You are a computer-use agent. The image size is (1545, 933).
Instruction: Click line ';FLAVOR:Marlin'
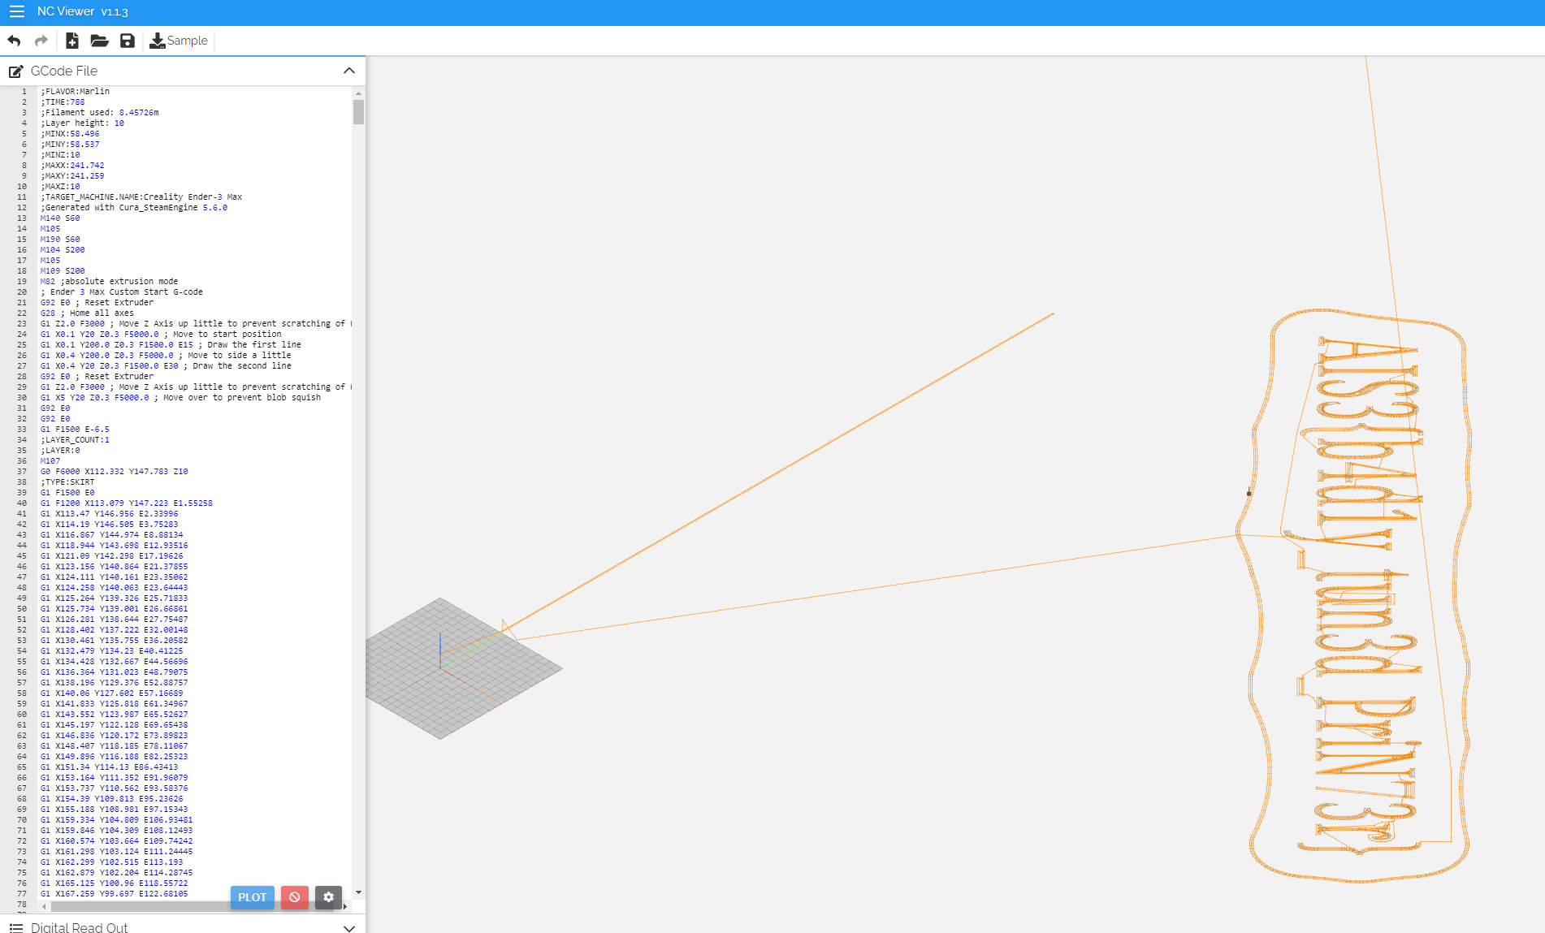75,92
